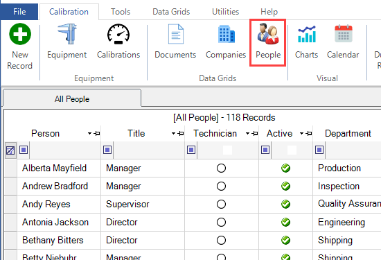The height and width of the screenshot is (260, 381).
Task: Toggle Active status for Andy Reyes
Action: (x=285, y=204)
